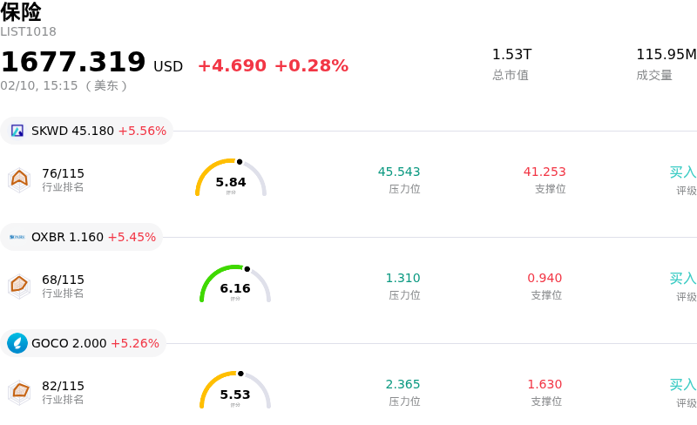Viewport: 697px width, 425px height.
Task: Click OXBR 买入 rating link
Action: point(682,279)
